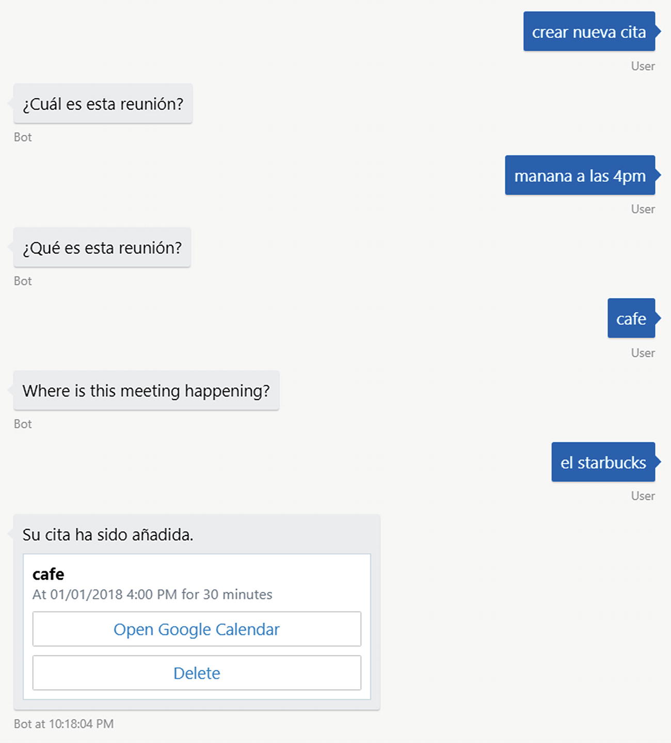Image resolution: width=671 pixels, height=743 pixels.
Task: Click the "Su cita ha sido añadida." text
Action: (x=108, y=534)
